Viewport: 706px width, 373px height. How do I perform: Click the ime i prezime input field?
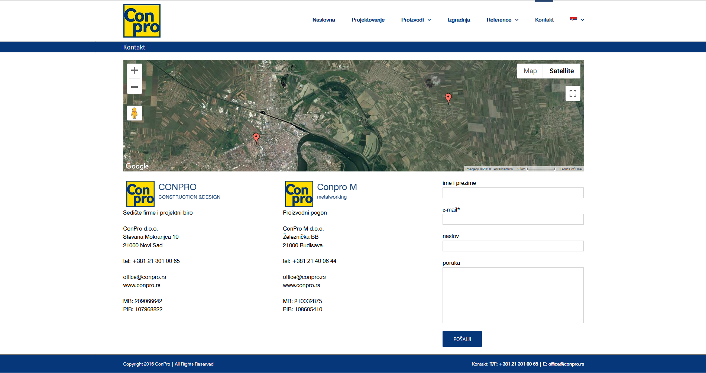pos(513,193)
